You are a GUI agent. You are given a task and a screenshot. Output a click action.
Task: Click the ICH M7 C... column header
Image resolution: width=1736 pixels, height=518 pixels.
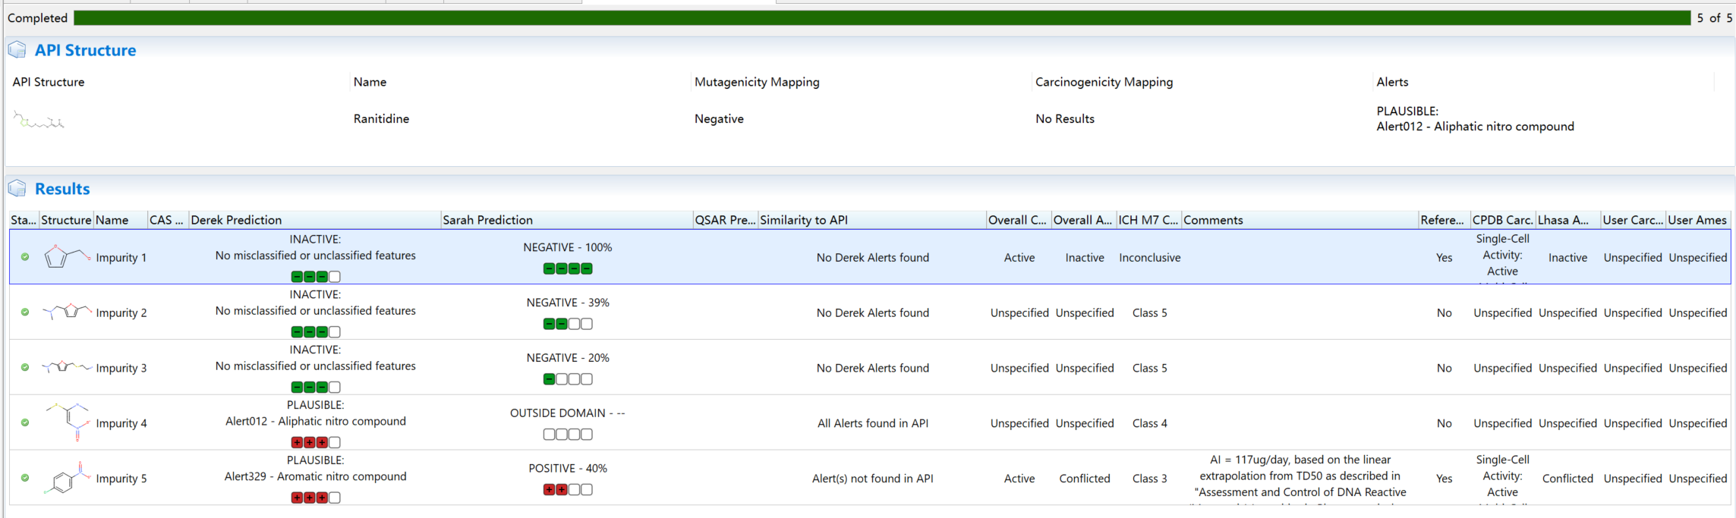[1148, 220]
